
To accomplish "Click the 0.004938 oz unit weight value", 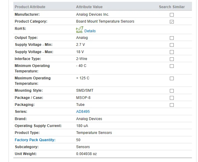I will click(x=86, y=154).
